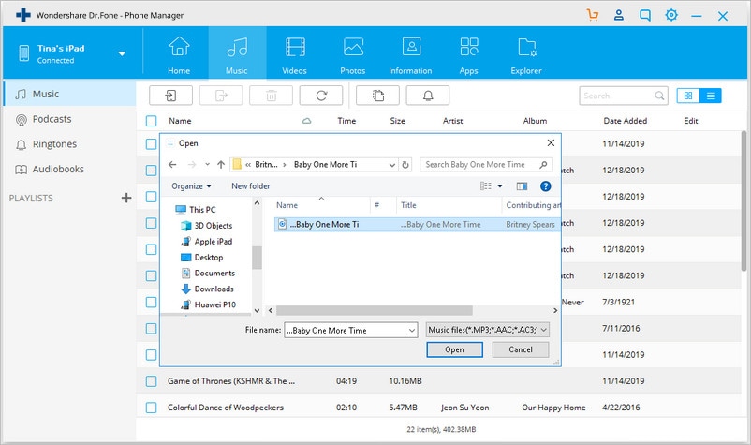Sort music list by Date Added column
Viewport: 751px width, 445px height.
[625, 121]
